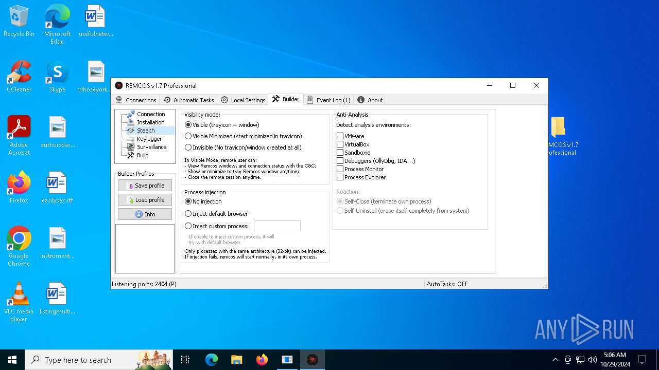Click the custom process name field
This screenshot has width=659, height=370.
[x=277, y=226]
